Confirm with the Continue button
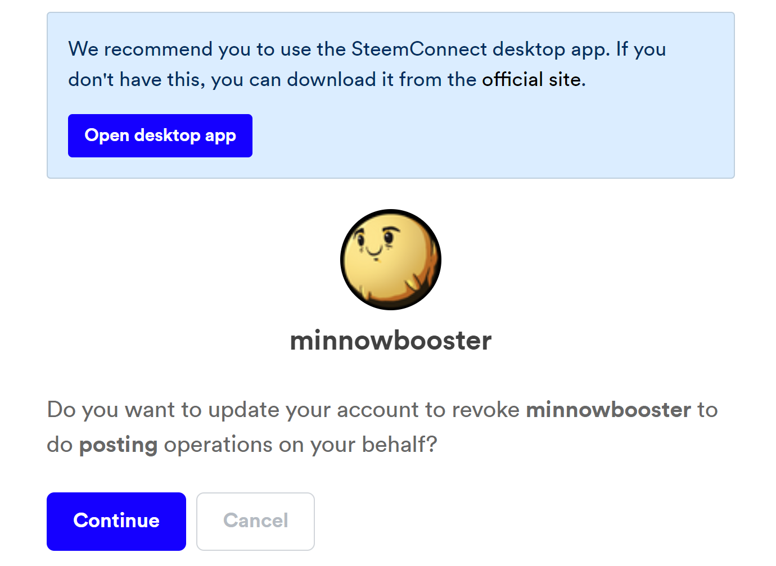Viewport: 776px width, 566px height. (x=116, y=521)
